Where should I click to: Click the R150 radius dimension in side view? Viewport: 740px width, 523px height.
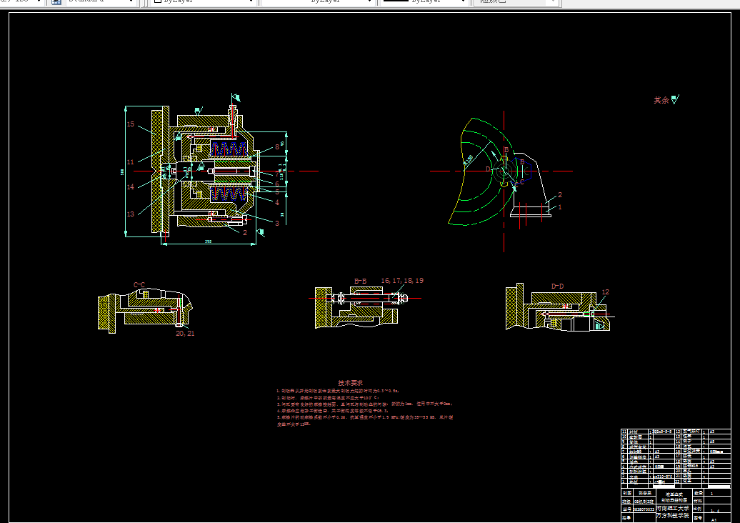pyautogui.click(x=468, y=160)
